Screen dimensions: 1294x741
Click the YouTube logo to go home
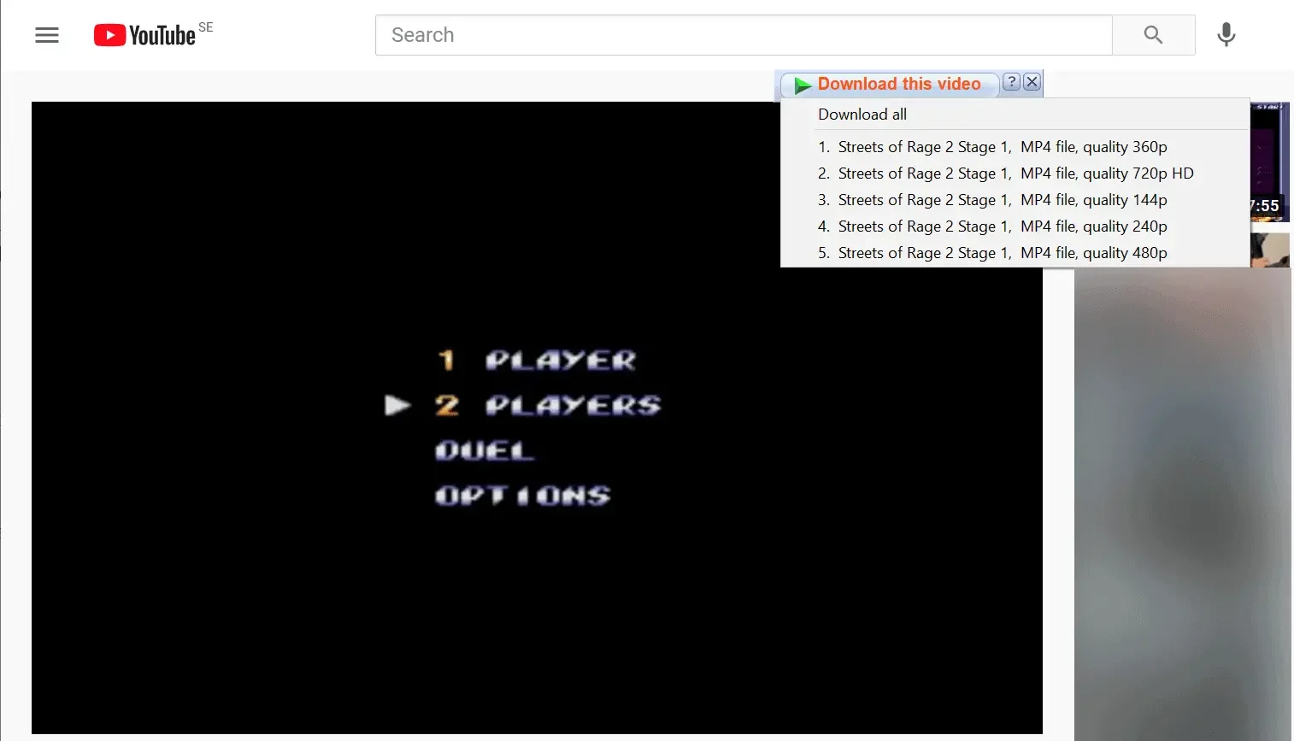pyautogui.click(x=145, y=35)
